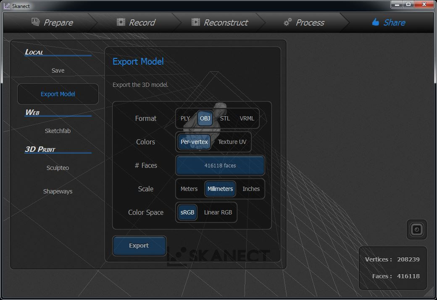Select the Share tab
Screen dimensions: 437x300
tap(389, 22)
